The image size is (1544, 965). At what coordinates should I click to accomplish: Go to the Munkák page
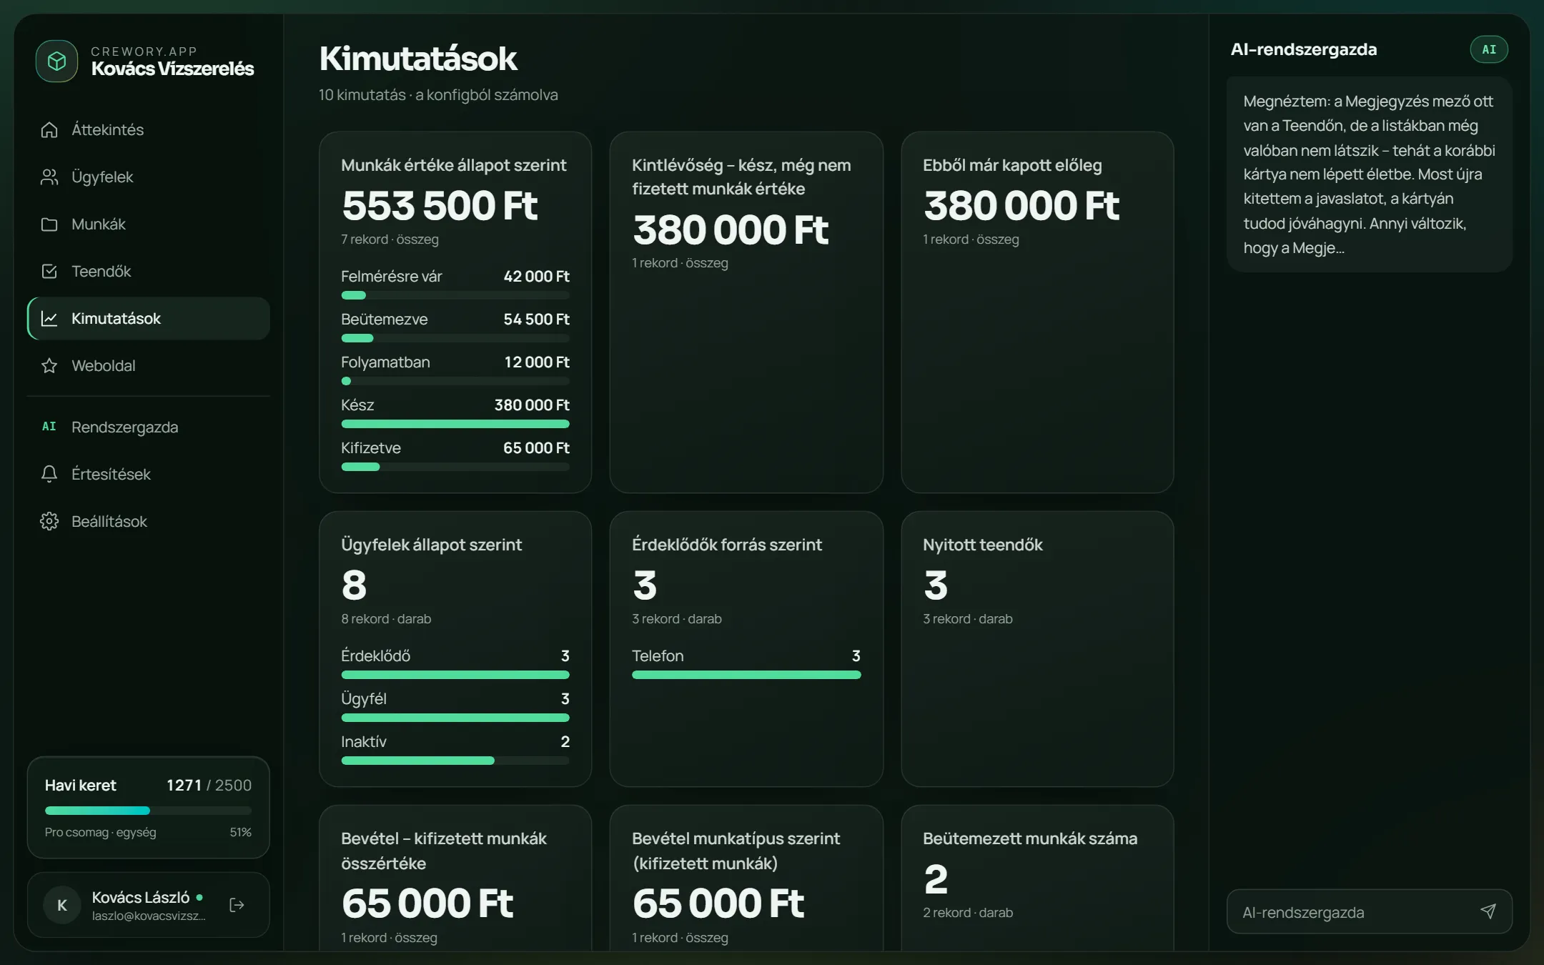tap(148, 224)
